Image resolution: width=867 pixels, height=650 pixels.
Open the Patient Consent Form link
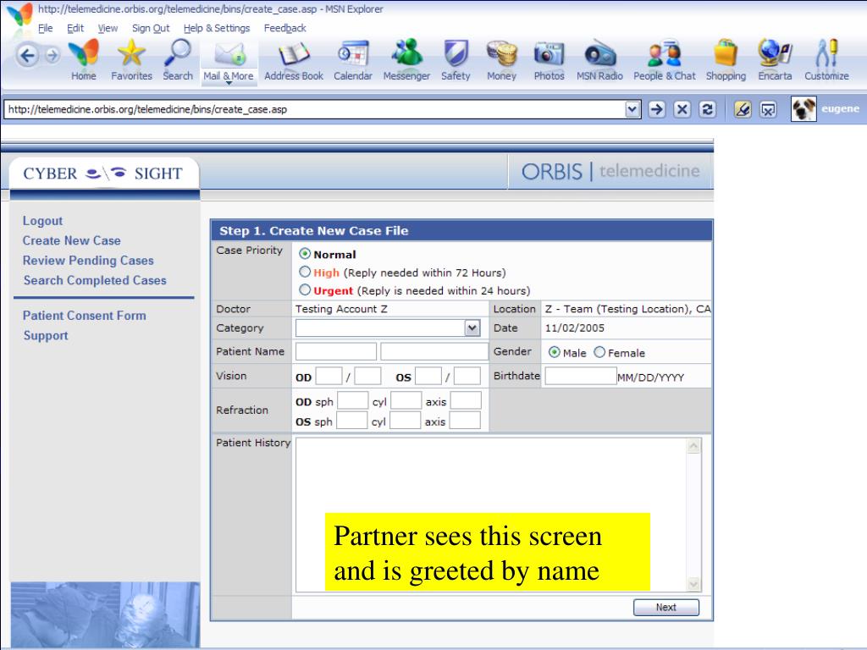(x=84, y=316)
